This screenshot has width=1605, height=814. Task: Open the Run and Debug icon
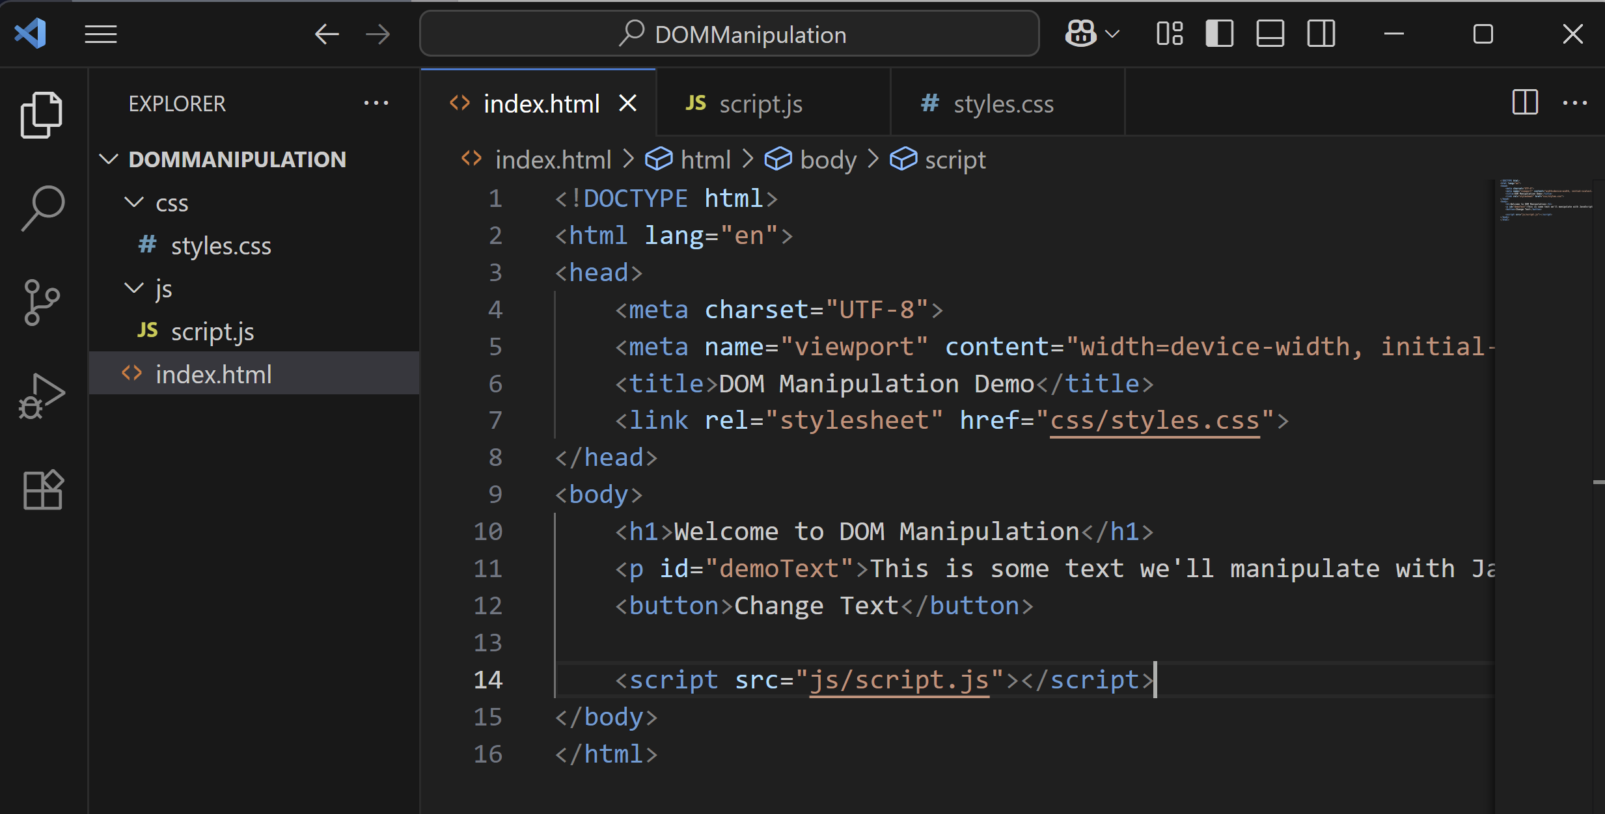(41, 394)
